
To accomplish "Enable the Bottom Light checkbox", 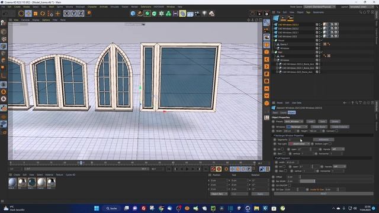I will pos(330,144).
